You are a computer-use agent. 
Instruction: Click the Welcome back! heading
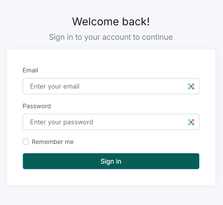click(x=111, y=22)
